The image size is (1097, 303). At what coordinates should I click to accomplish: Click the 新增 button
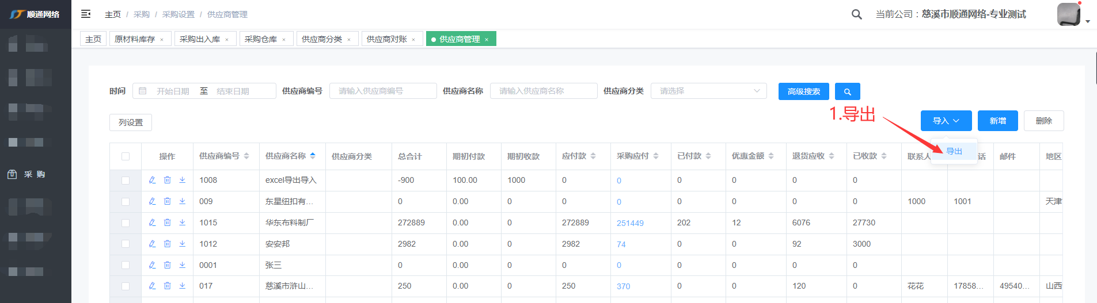(997, 121)
